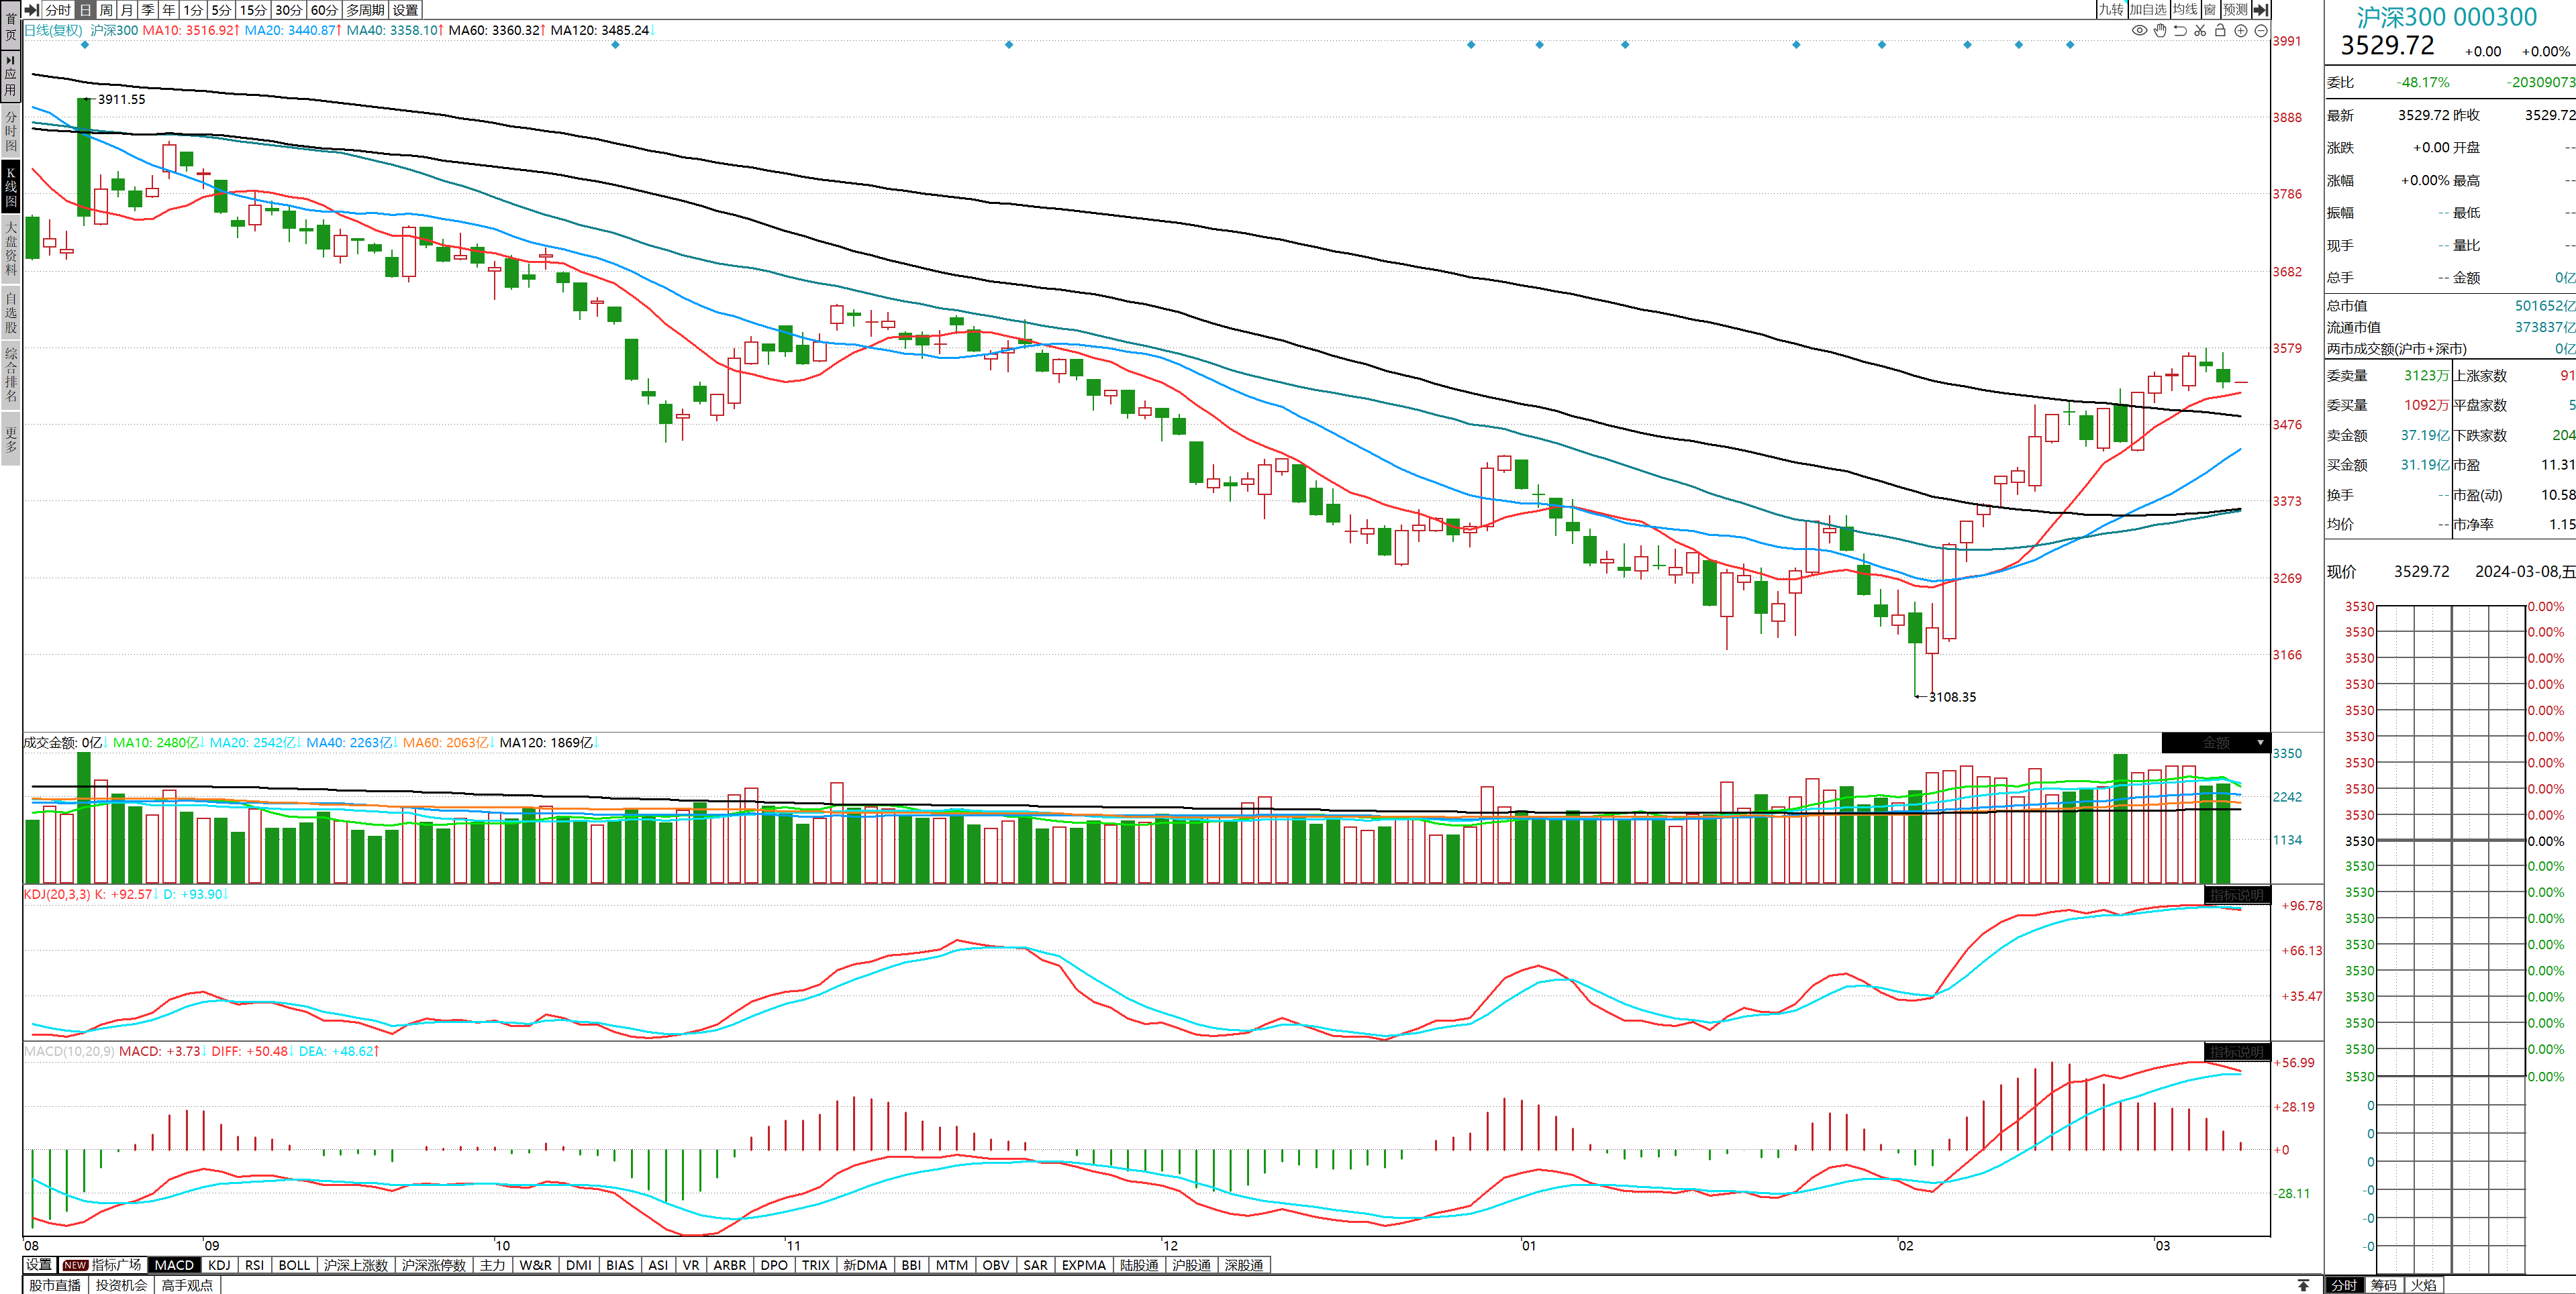Image resolution: width=2576 pixels, height=1294 pixels.
Task: Click the top-right arrow-to-bar collapse icon
Action: pyautogui.click(x=2260, y=10)
